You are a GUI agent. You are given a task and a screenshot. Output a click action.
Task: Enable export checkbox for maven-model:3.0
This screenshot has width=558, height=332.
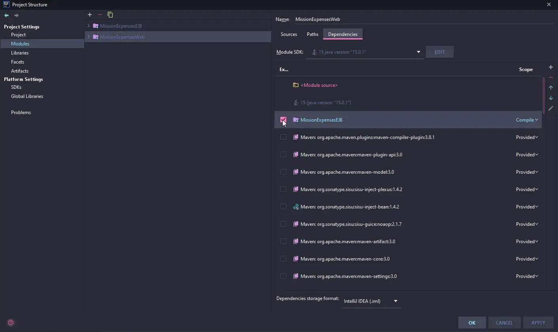[x=283, y=172]
